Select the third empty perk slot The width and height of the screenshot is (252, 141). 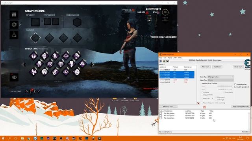click(63, 38)
